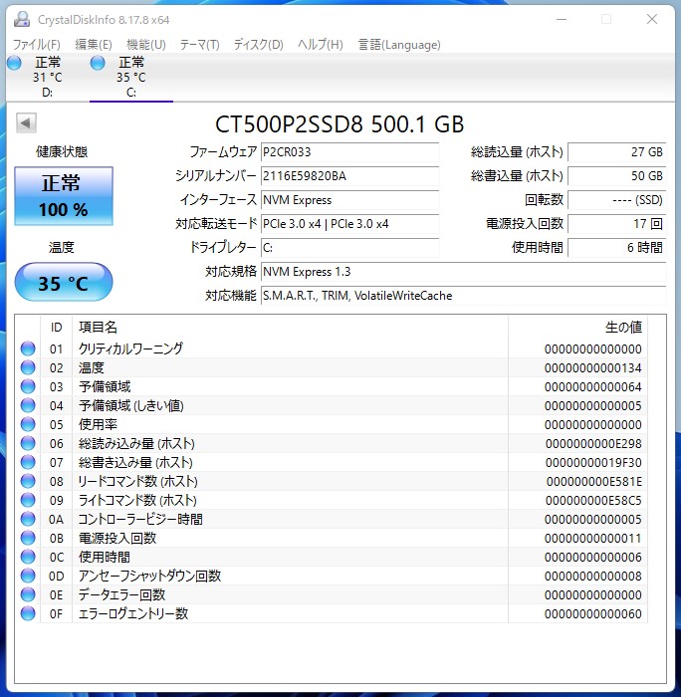The width and height of the screenshot is (681, 697).
Task: Close the CrystalDiskInfo window
Action: coord(652,19)
